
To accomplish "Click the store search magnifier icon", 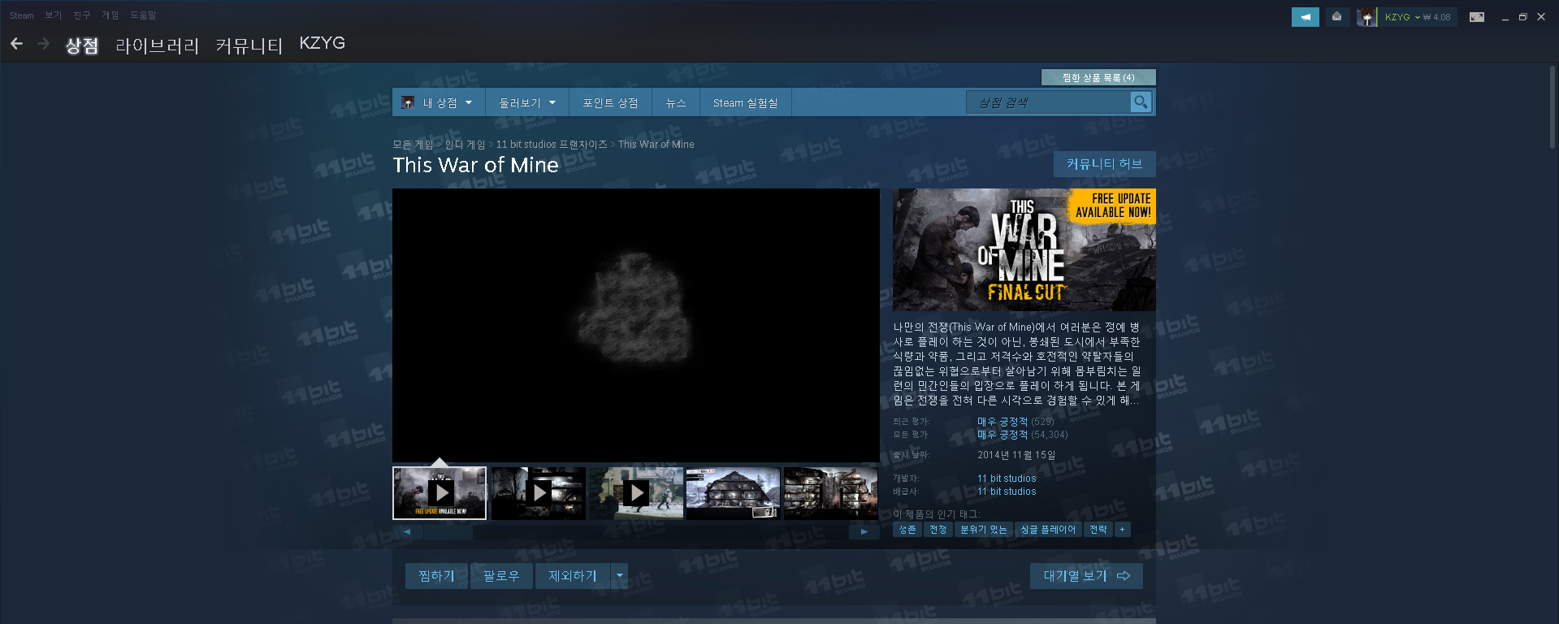I will click(x=1141, y=102).
